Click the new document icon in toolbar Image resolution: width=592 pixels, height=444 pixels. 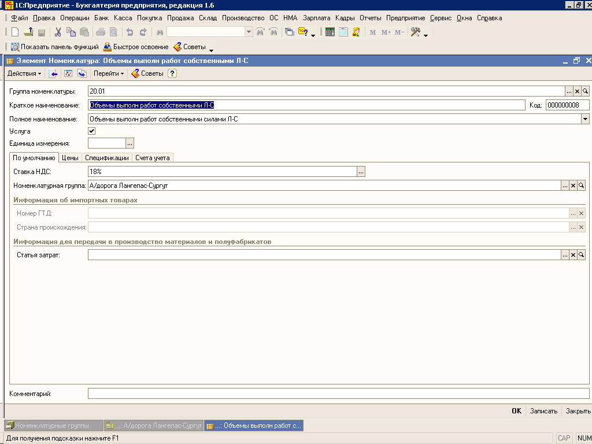tap(15, 32)
